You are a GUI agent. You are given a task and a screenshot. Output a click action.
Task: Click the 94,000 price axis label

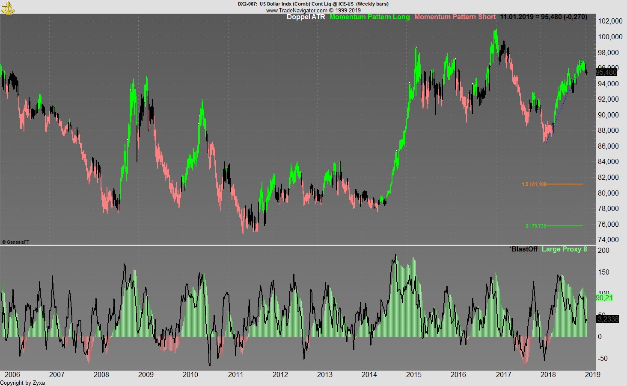click(608, 84)
